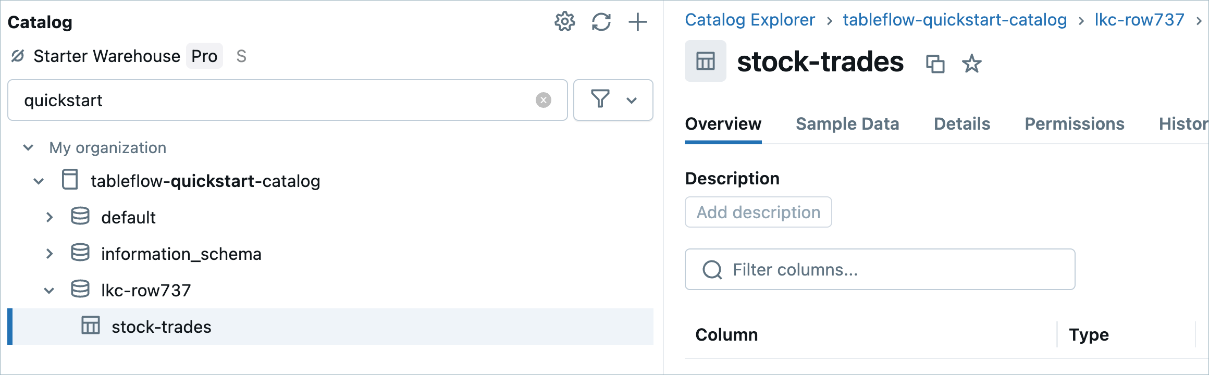Viewport: 1209px width, 375px height.
Task: Click the Add description button
Action: coord(758,212)
